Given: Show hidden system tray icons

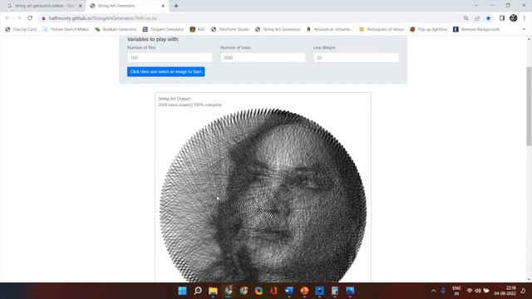Looking at the screenshot, I should click(433, 291).
